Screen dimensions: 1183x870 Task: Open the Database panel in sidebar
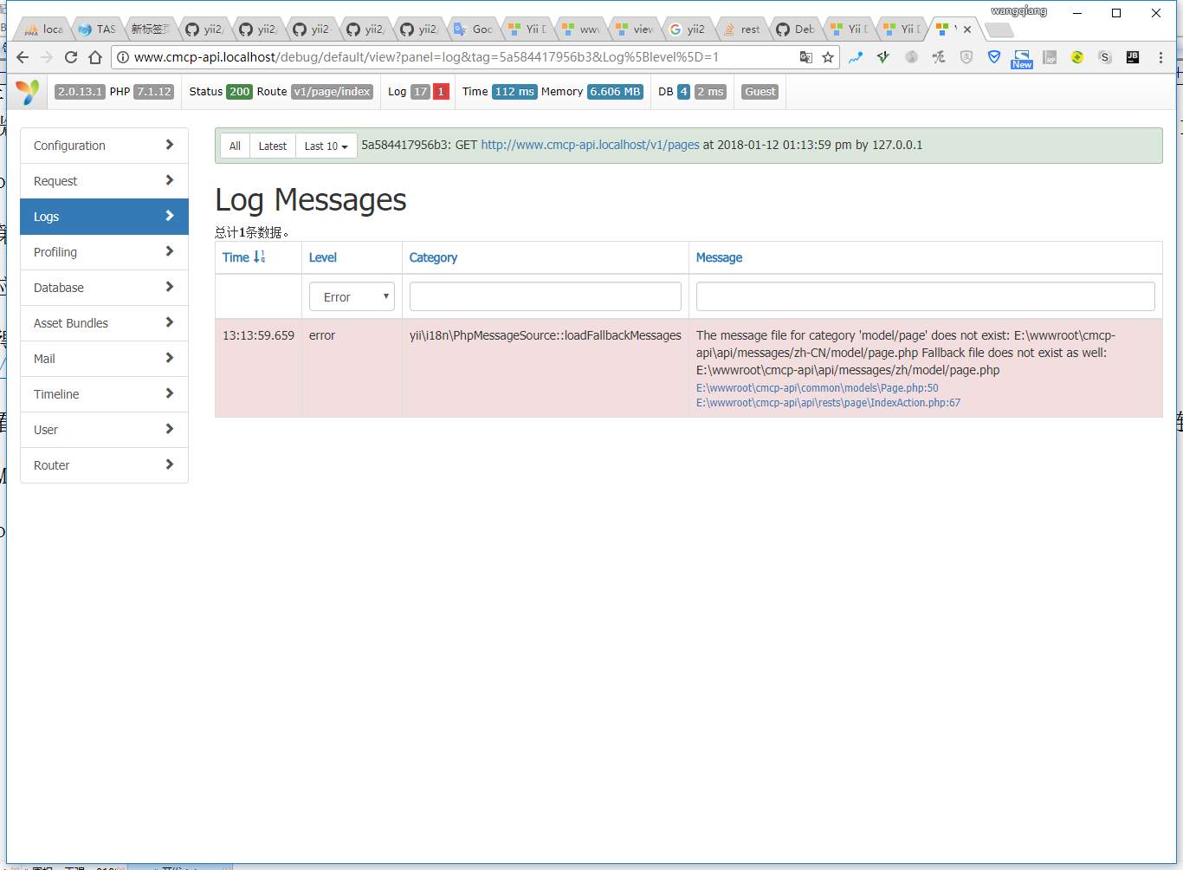[x=104, y=288]
